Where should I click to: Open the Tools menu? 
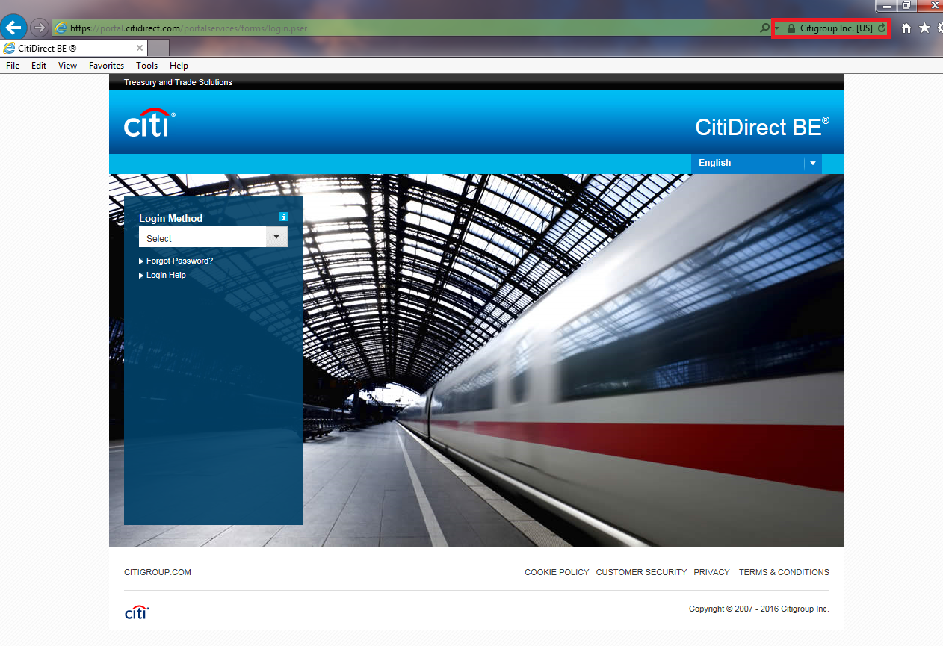coord(146,66)
